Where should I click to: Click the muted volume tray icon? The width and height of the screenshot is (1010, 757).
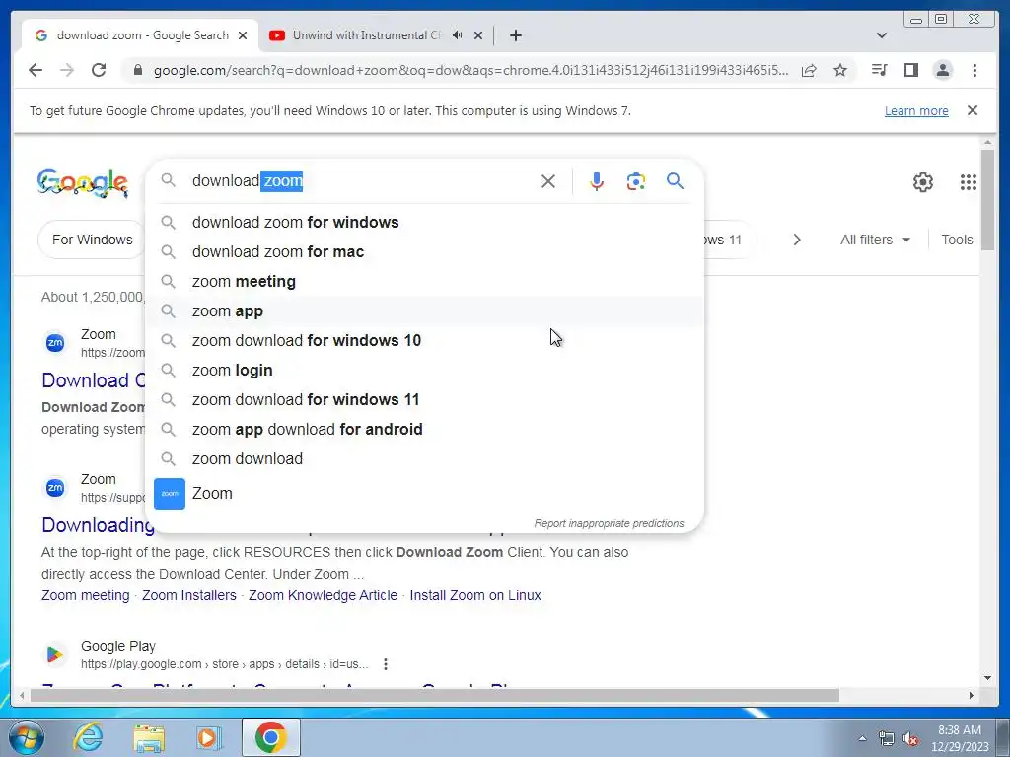click(x=910, y=739)
